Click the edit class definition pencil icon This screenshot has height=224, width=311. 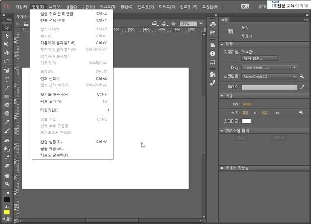click(302, 87)
